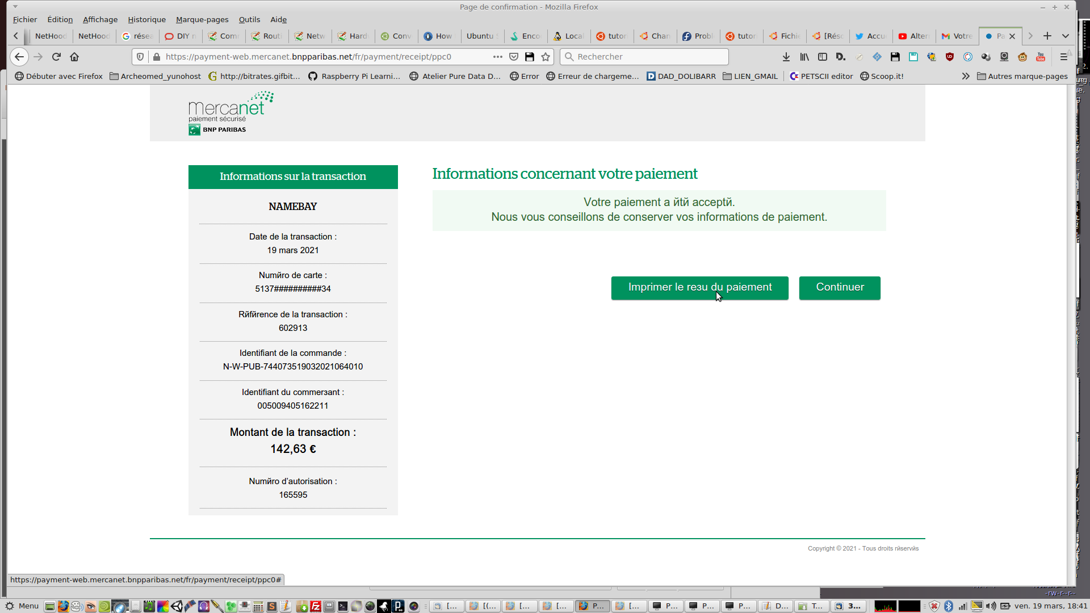This screenshot has height=613, width=1090.
Task: Click the Greasemonkey monkey icon
Action: (x=1022, y=57)
